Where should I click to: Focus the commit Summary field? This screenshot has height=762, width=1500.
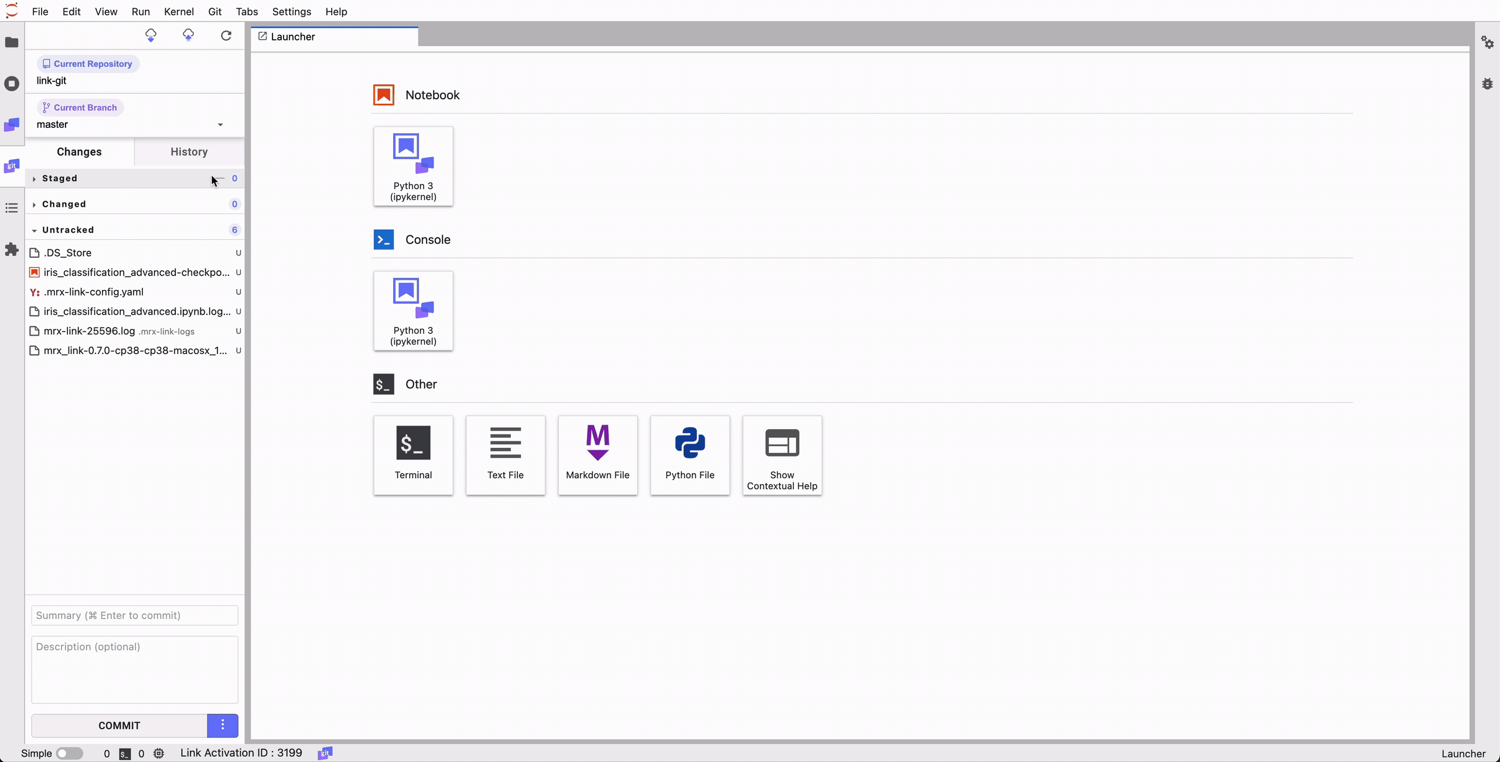(x=135, y=615)
